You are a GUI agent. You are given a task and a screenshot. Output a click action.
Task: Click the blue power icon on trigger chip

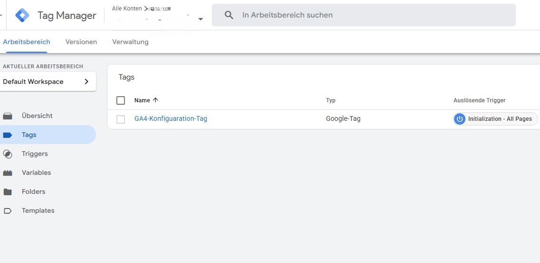(x=459, y=119)
